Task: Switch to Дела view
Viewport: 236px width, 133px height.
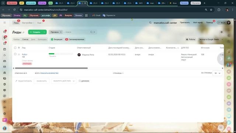Action: click(33, 40)
